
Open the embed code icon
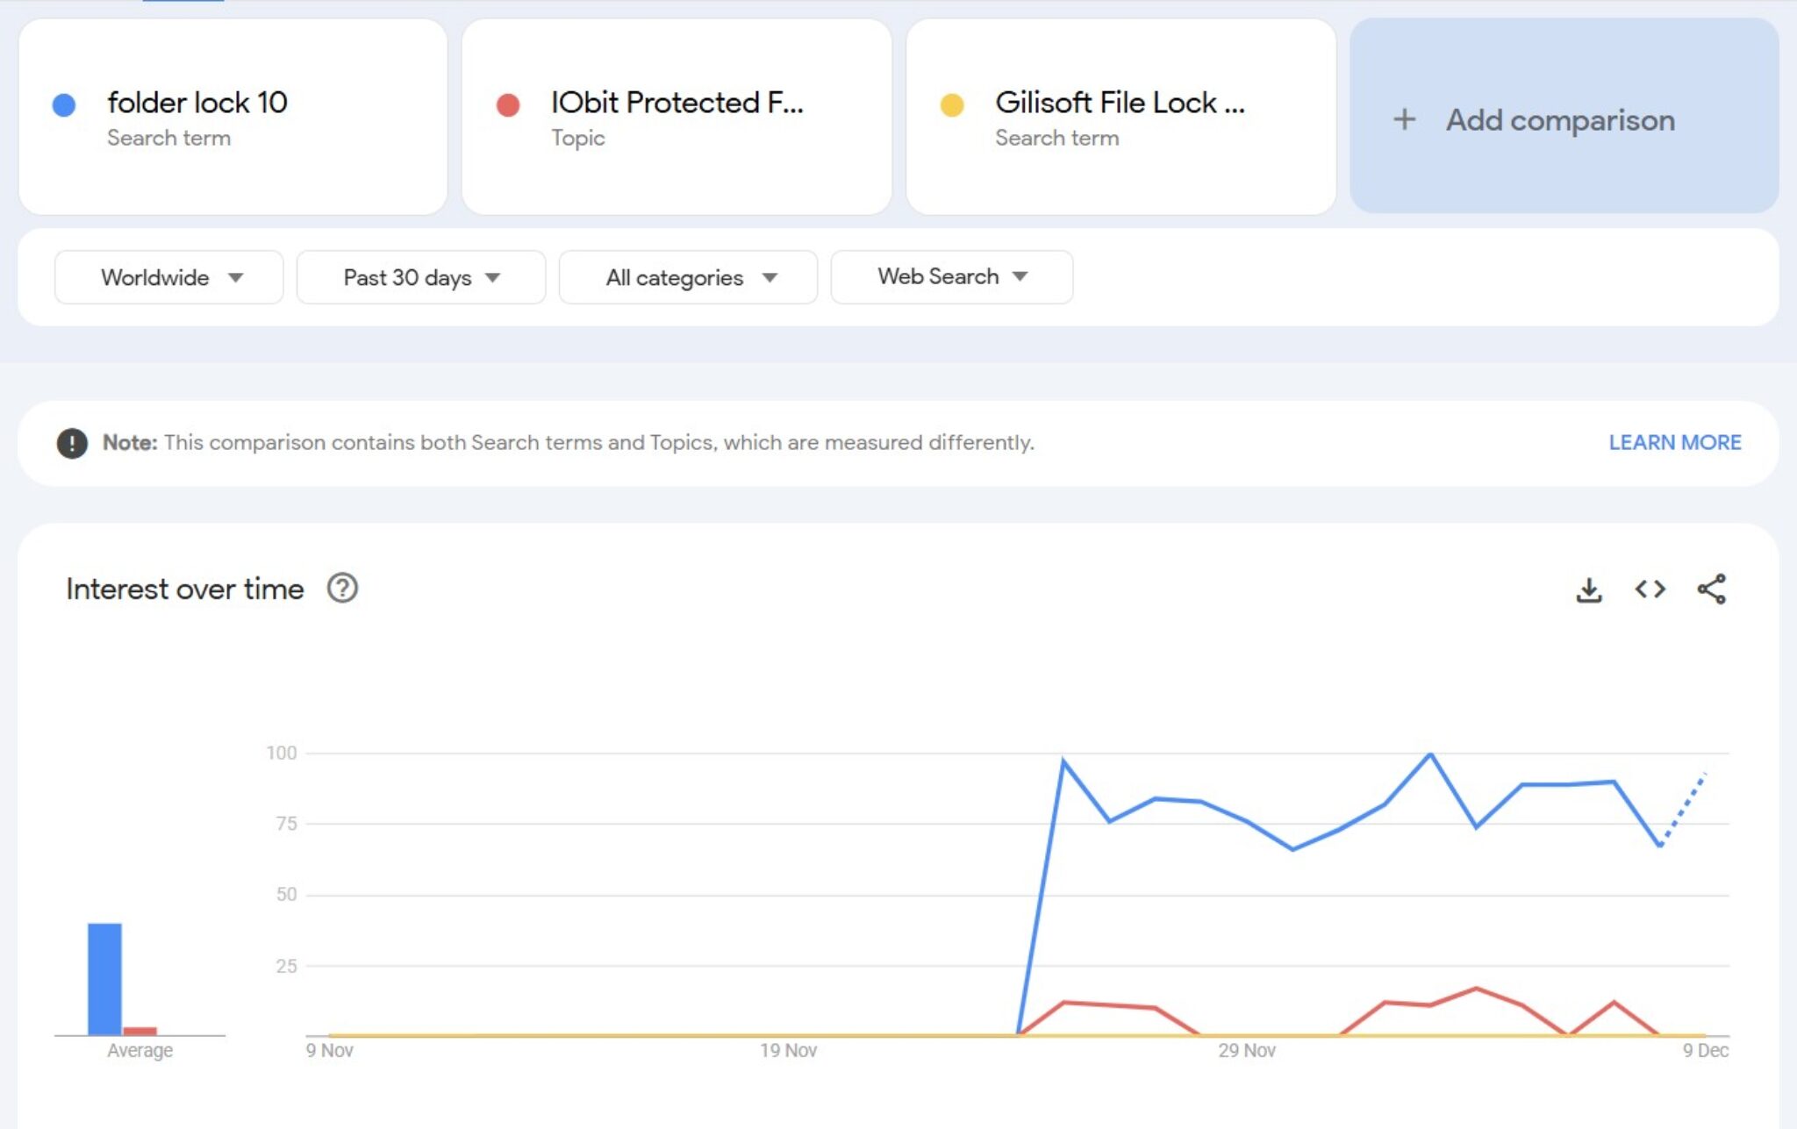[x=1650, y=590]
